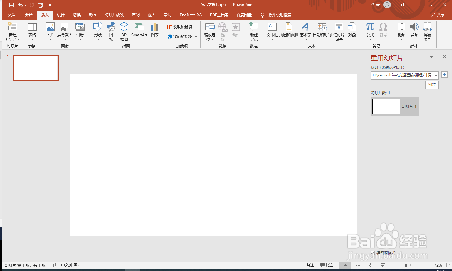The width and height of the screenshot is (452, 271).
Task: Fit slide to current window icon
Action: tap(448, 265)
